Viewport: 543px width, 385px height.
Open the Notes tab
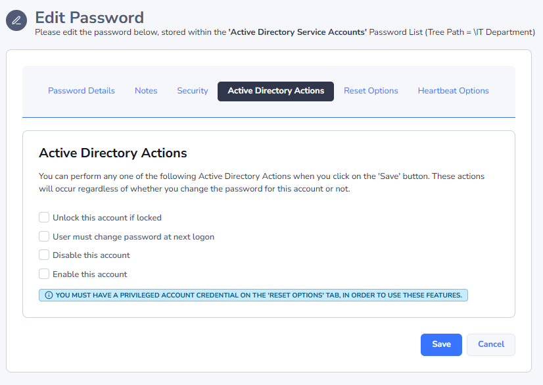pos(146,91)
